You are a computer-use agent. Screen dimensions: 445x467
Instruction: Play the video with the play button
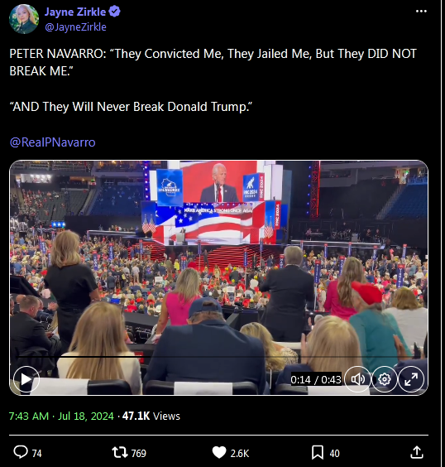click(26, 379)
